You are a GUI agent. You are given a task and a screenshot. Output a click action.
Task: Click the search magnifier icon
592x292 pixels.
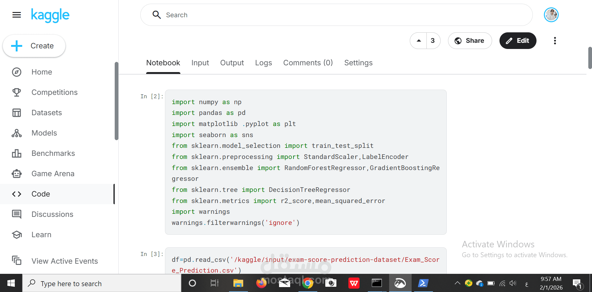157,15
